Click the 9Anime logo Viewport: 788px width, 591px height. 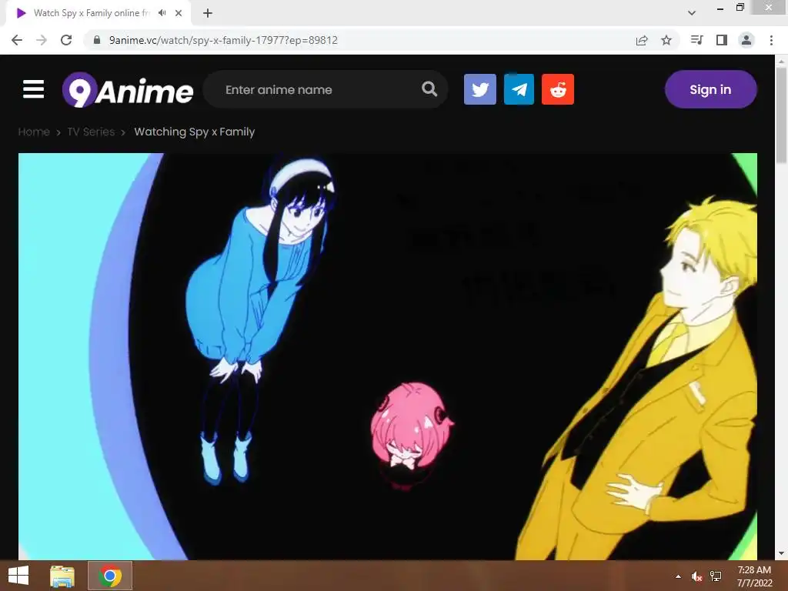pyautogui.click(x=128, y=90)
